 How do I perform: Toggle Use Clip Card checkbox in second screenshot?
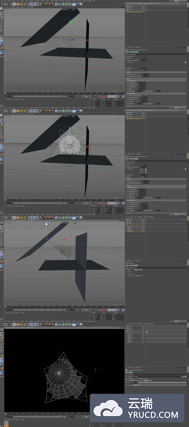pyautogui.click(x=140, y=163)
